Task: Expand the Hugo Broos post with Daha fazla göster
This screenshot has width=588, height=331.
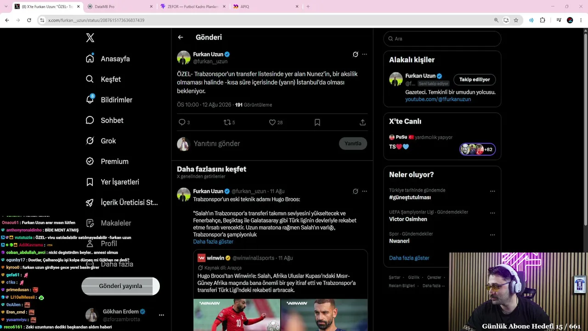Action: 213,242
